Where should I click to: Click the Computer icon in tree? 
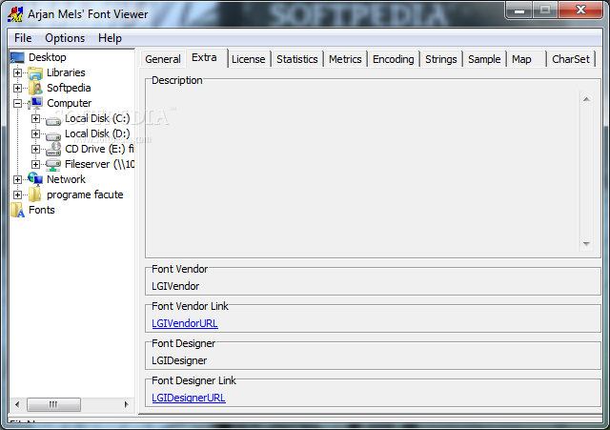35,103
